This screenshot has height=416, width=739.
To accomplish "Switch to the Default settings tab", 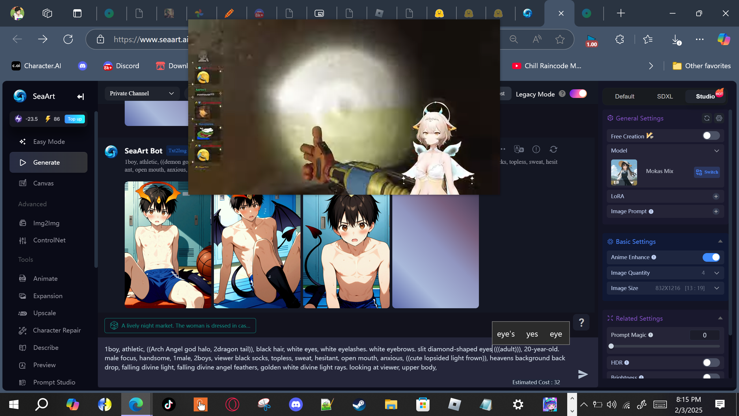I will [624, 96].
